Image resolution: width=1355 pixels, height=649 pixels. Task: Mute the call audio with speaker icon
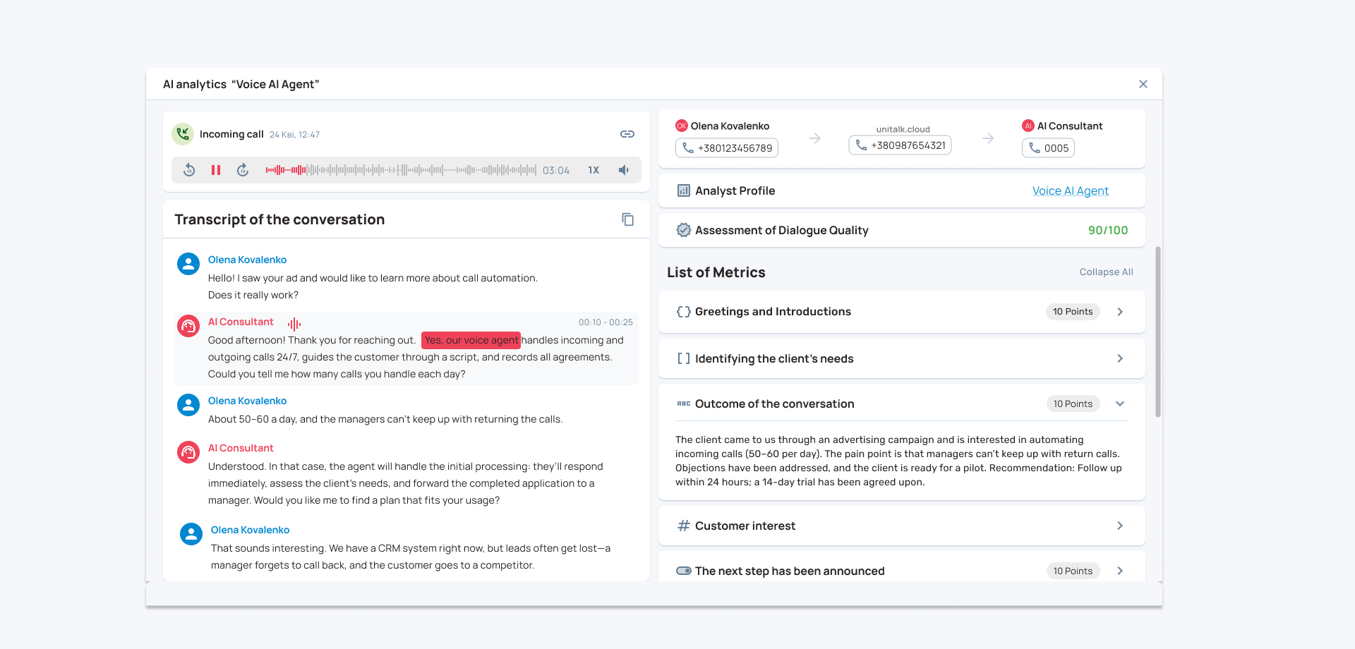pos(624,170)
